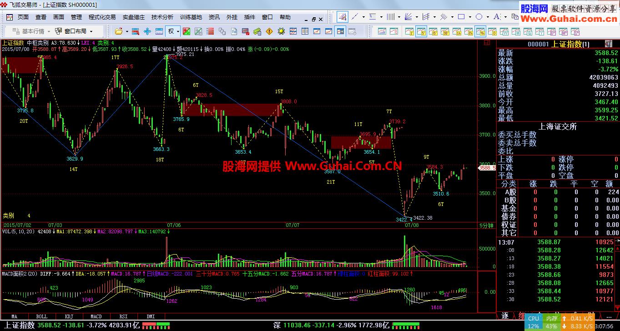Screen dimensions: 620x331
Task: Select the KDJ indicator tab
Action: point(69,316)
